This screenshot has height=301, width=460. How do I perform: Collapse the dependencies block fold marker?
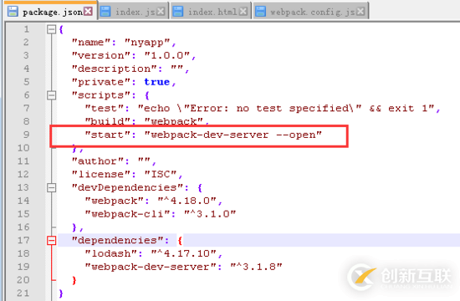(51, 241)
